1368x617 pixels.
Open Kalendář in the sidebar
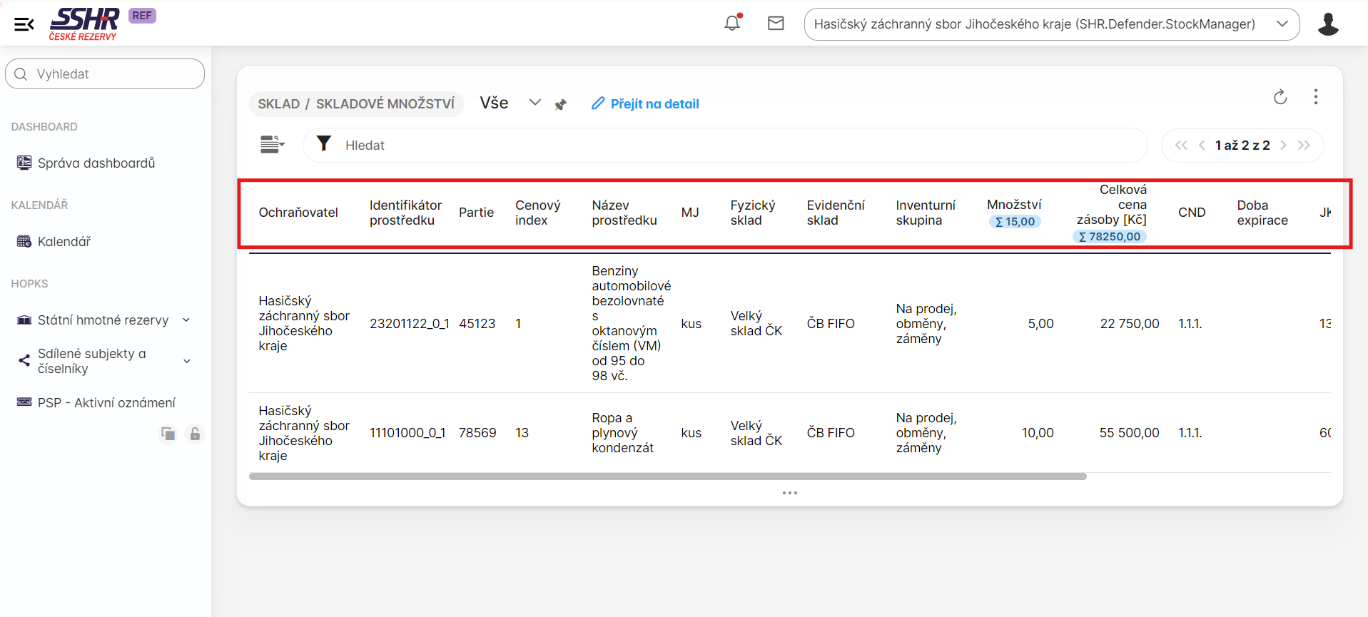[64, 242]
